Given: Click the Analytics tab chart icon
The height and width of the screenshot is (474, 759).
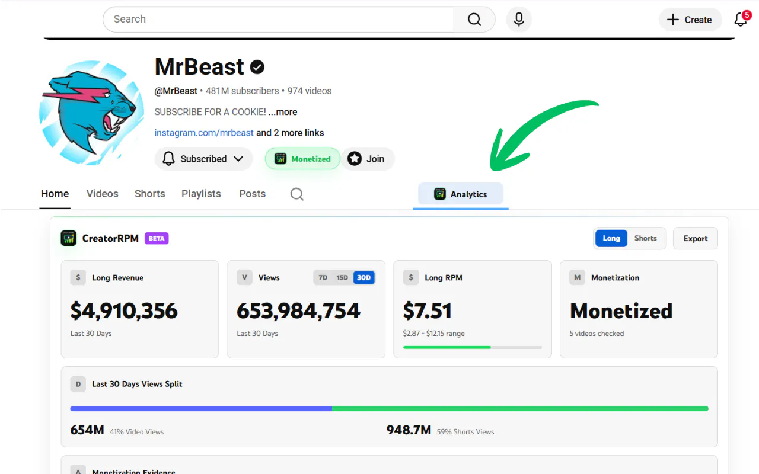Looking at the screenshot, I should tap(439, 194).
